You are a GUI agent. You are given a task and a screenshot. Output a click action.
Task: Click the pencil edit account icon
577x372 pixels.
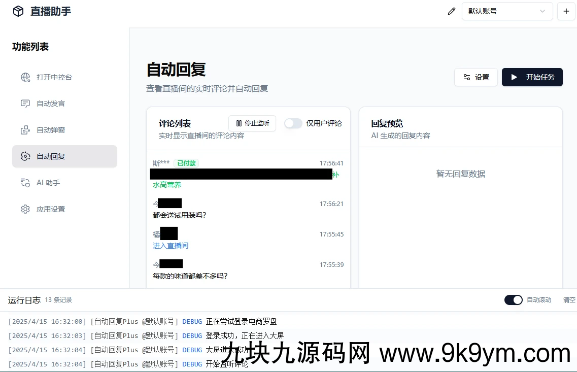click(x=451, y=11)
